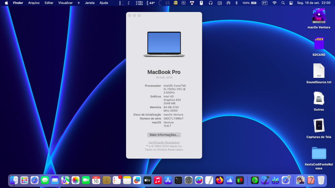Launch Freeform from the Dock
335x188 pixels.
tap(137, 180)
